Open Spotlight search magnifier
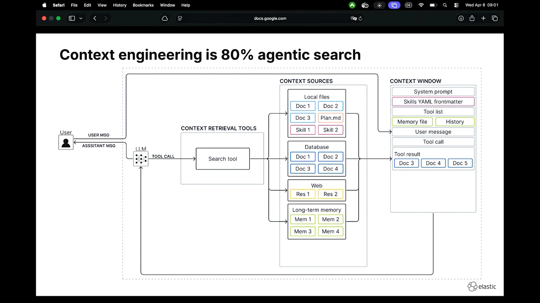 [445, 5]
